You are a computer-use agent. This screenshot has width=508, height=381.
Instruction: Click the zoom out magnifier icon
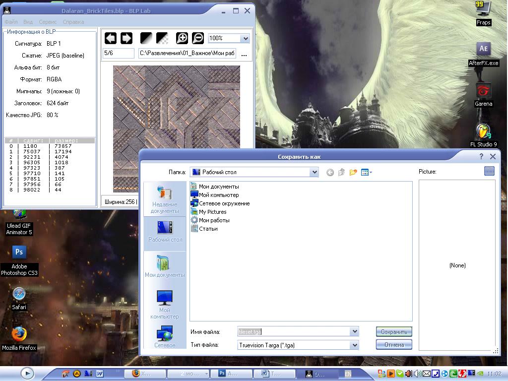[x=198, y=38]
